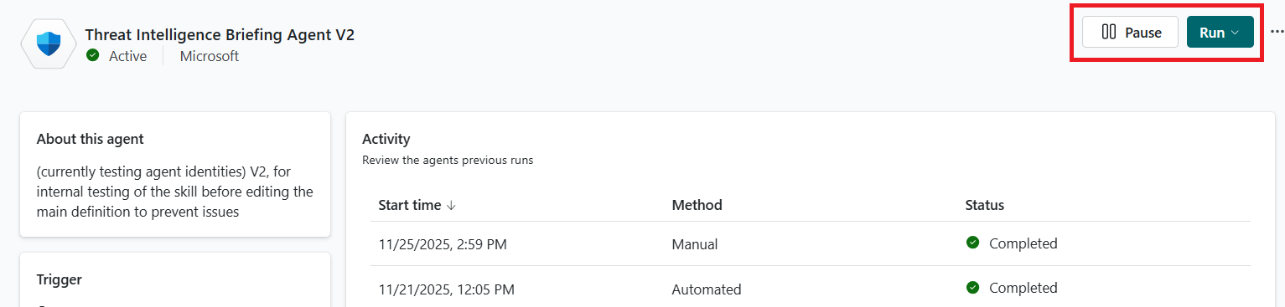The image size is (1285, 307).
Task: Open the 11/25/2025, 2:59 PM run
Action: 810,244
